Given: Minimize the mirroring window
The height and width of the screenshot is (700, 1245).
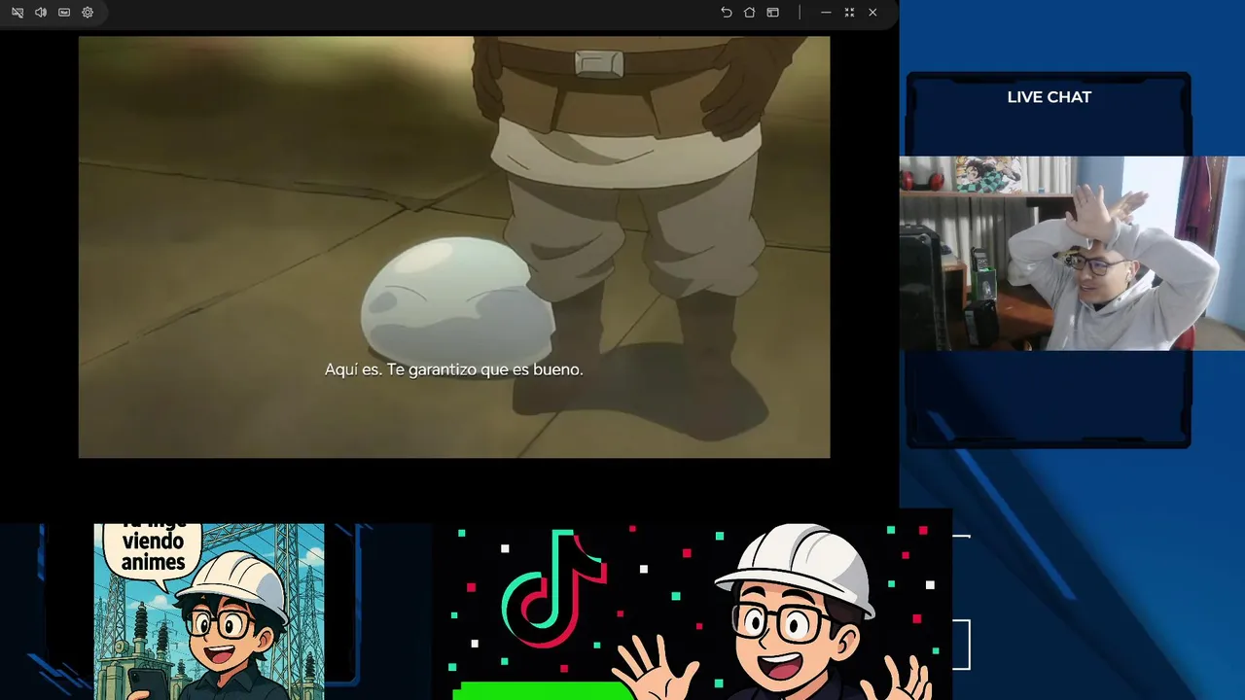Looking at the screenshot, I should click(x=826, y=13).
